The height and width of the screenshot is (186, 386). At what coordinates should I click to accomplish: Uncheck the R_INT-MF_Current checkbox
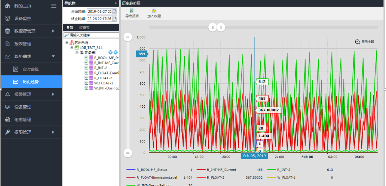tap(86, 63)
